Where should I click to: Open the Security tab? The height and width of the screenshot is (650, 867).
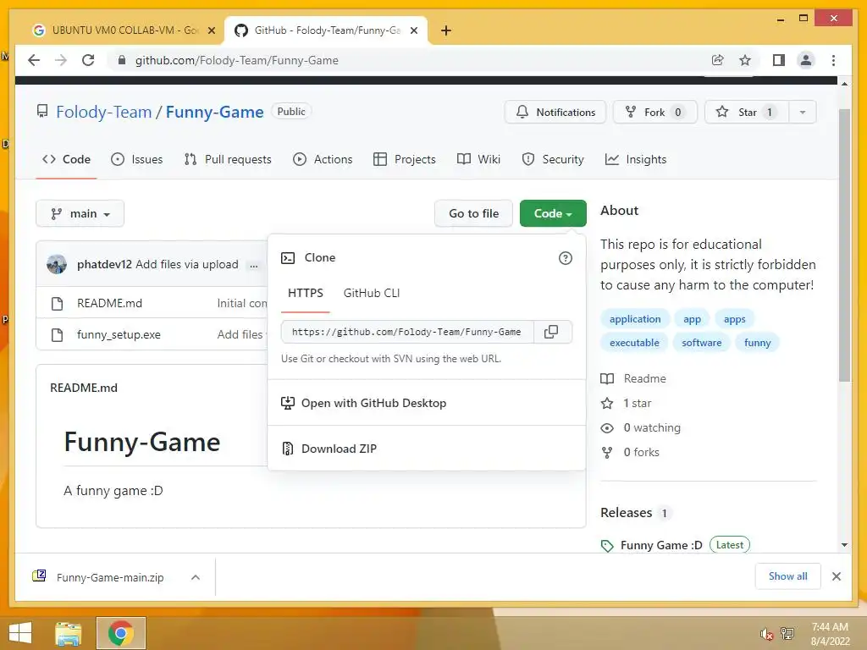click(x=553, y=159)
